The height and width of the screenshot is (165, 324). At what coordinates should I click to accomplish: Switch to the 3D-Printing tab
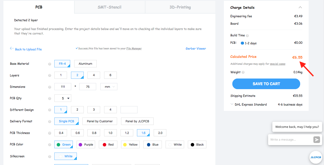point(180,7)
